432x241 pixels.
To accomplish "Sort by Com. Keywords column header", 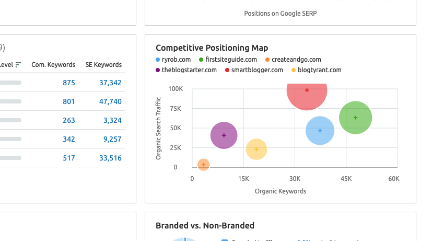I will tap(53, 65).
